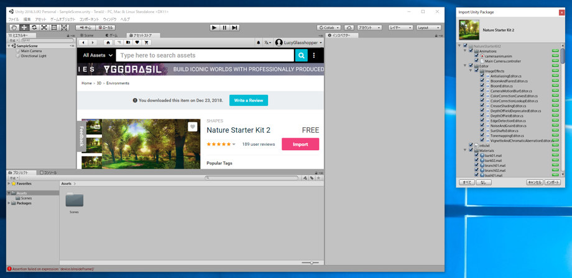Click the 189 user reviews link

(258, 144)
